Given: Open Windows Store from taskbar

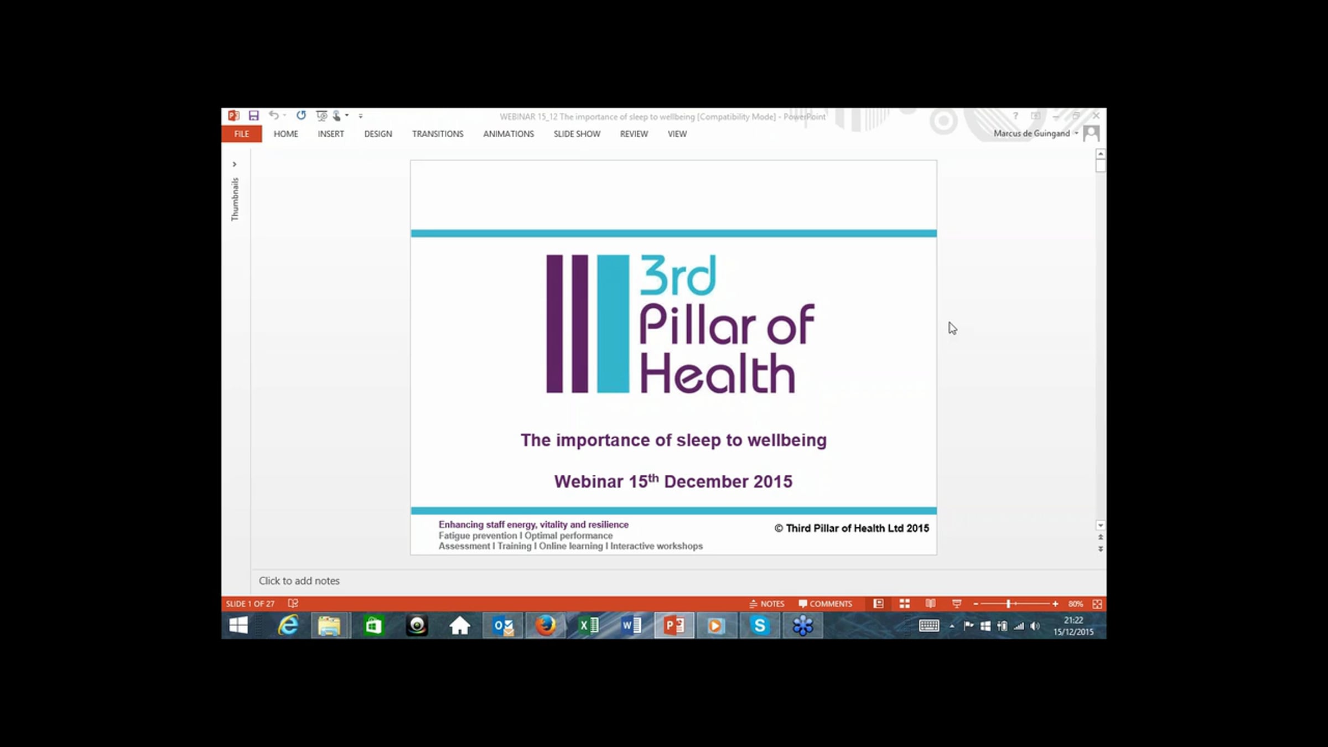Looking at the screenshot, I should coord(373,626).
